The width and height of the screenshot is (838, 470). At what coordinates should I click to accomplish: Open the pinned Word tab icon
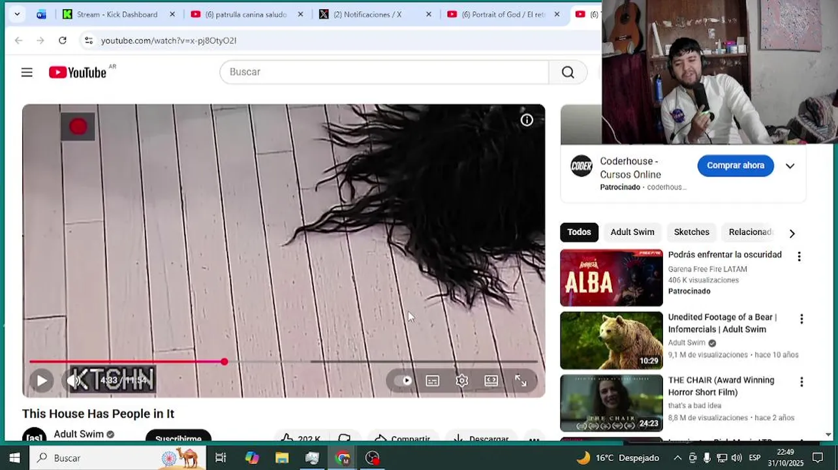[41, 14]
